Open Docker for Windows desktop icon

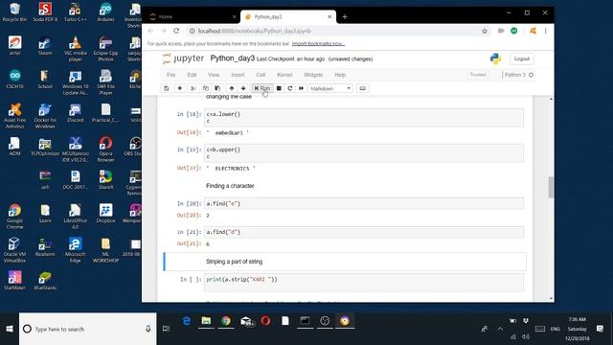click(x=45, y=116)
